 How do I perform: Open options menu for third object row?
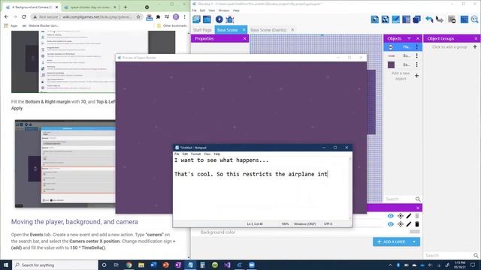[x=416, y=64]
